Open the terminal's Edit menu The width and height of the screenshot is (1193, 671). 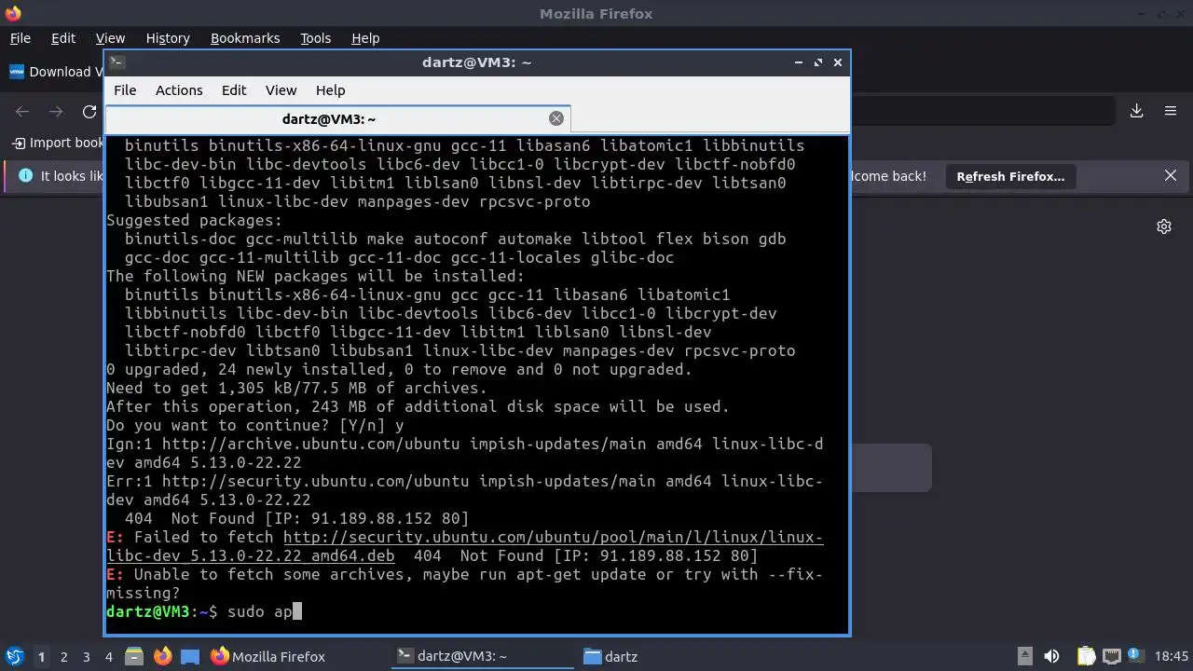[x=234, y=90]
